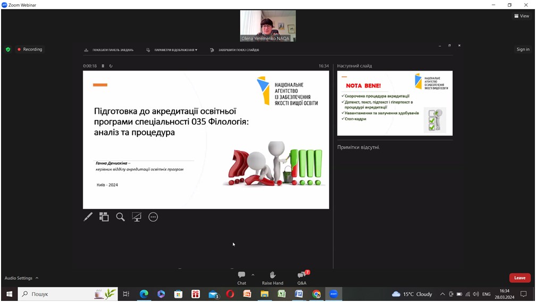536x302 pixels.
Task: Click the magnifier zoom-into-slide icon
Action: pos(120,217)
